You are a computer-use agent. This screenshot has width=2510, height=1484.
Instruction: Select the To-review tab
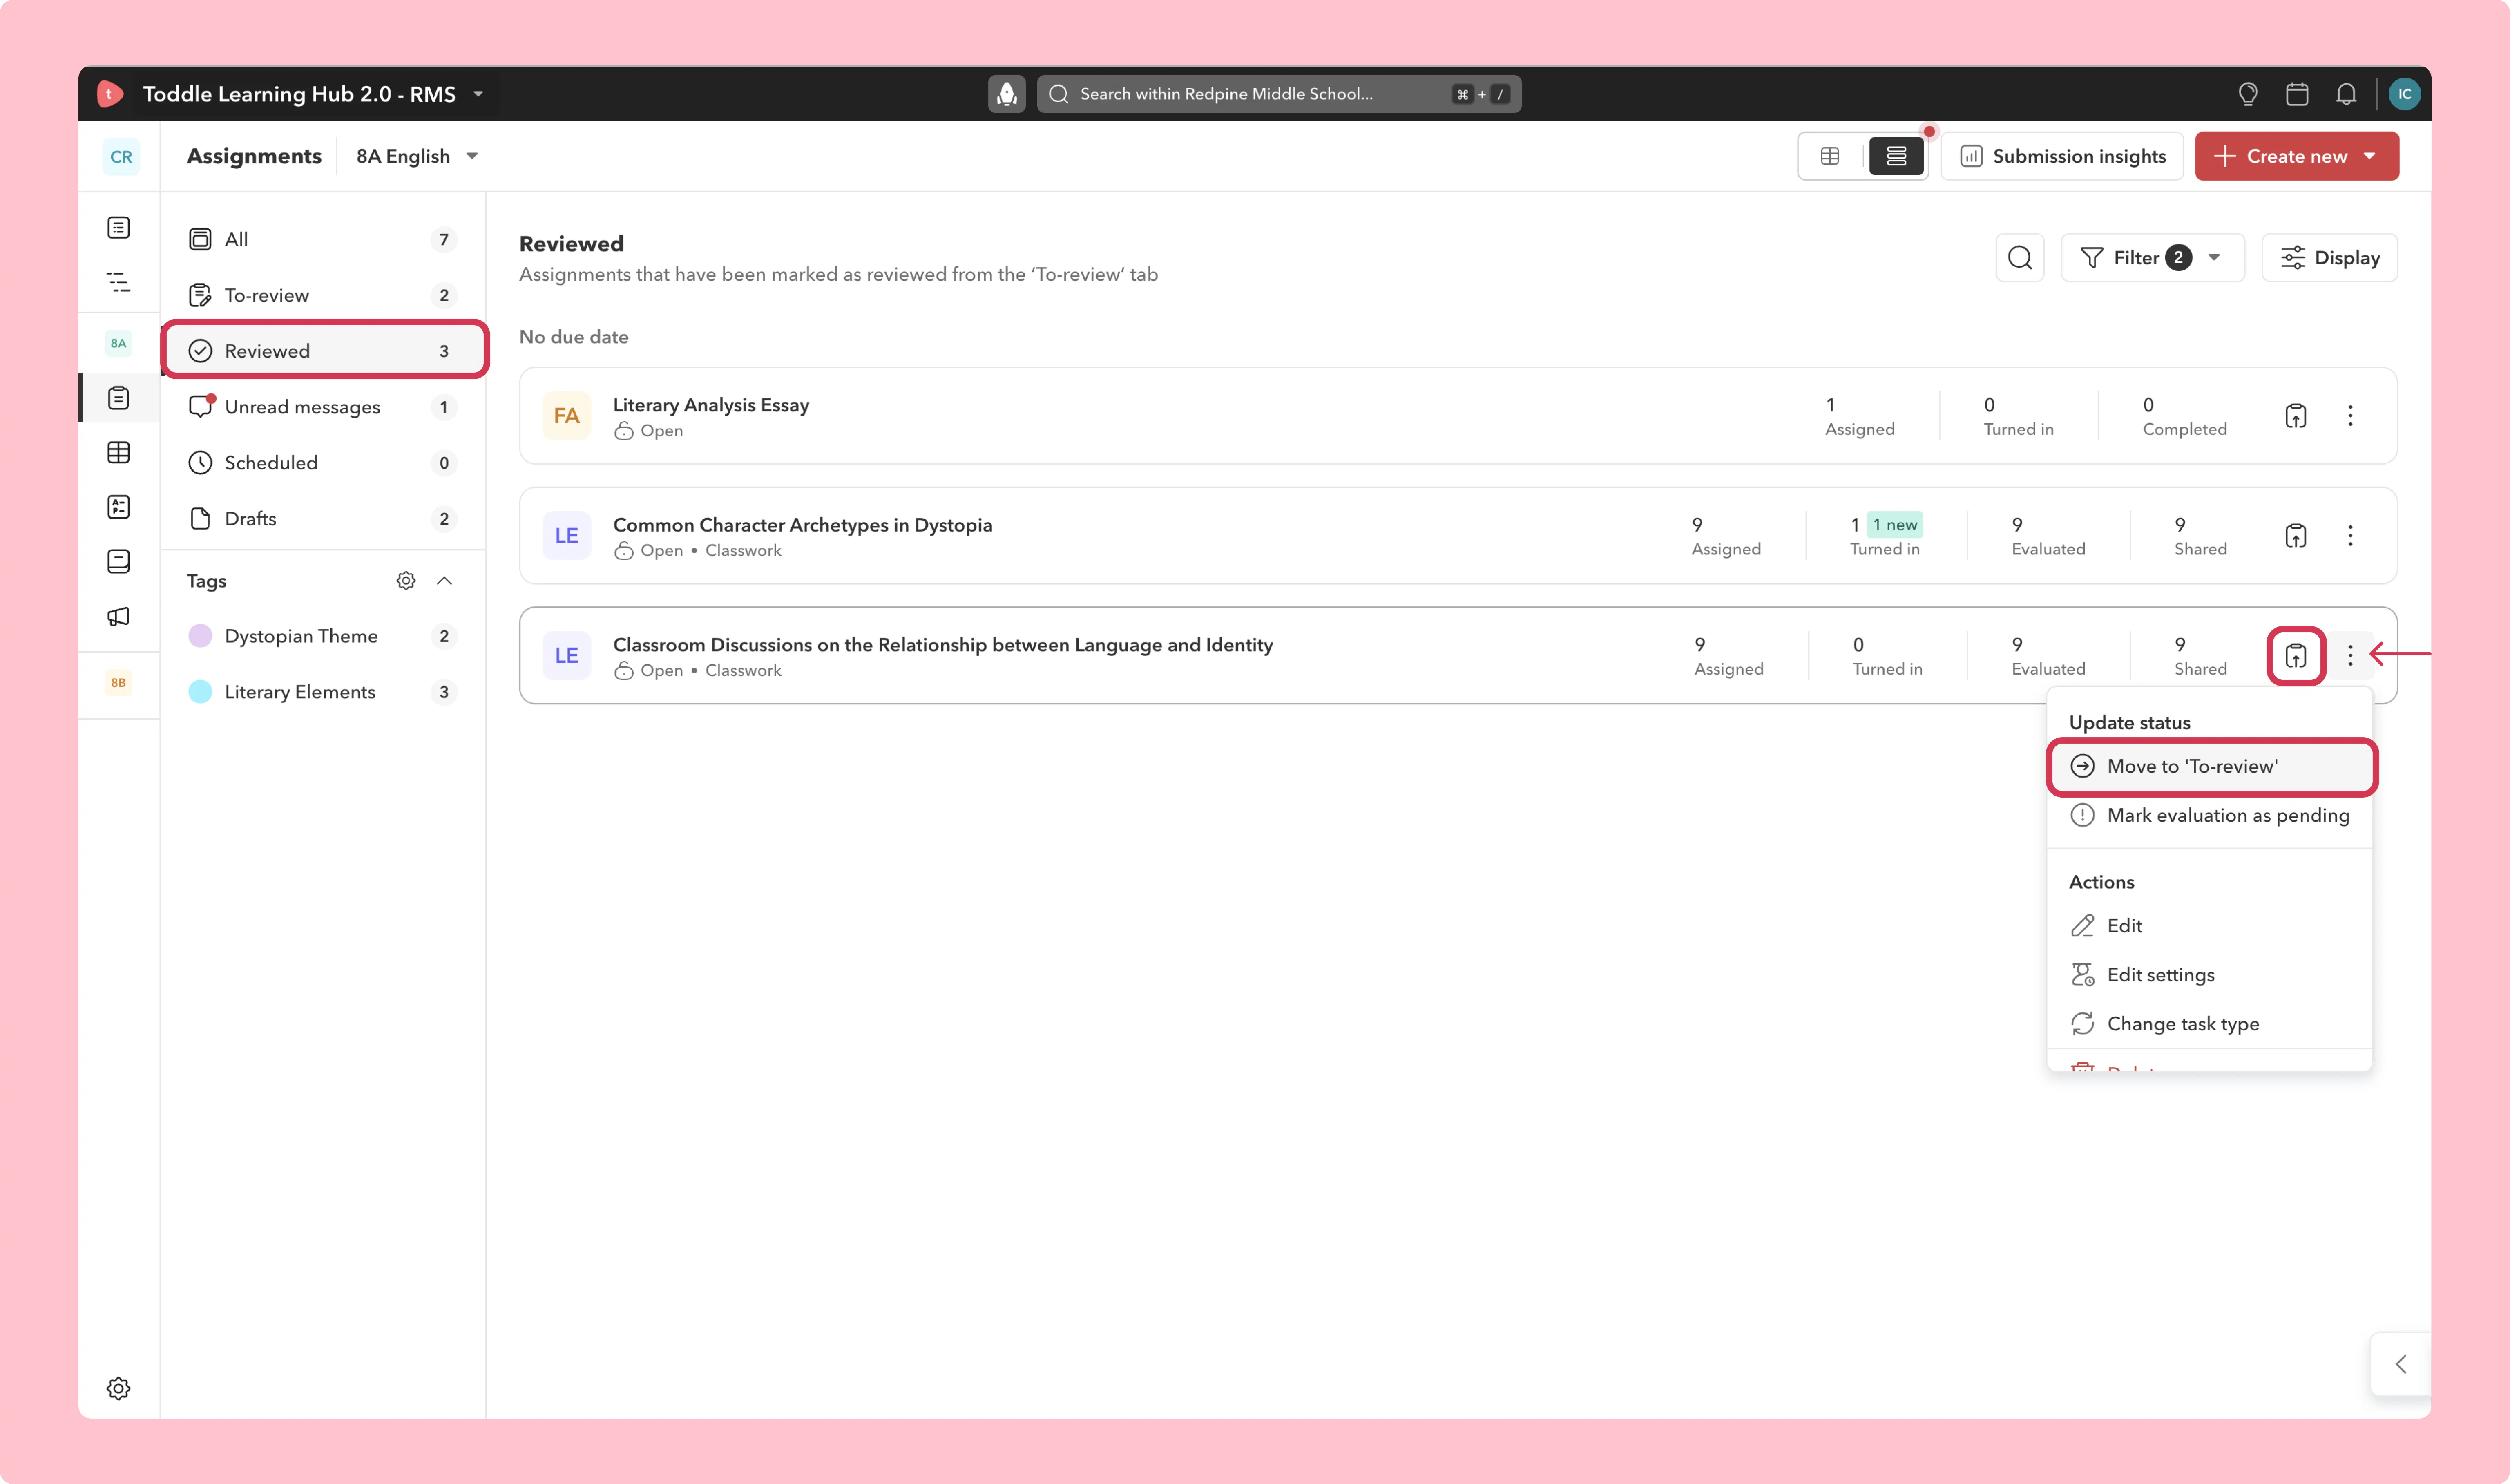323,295
